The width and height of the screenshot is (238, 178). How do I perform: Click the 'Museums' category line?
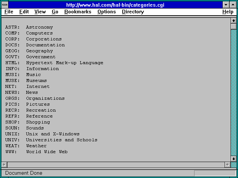[x=26, y=80]
